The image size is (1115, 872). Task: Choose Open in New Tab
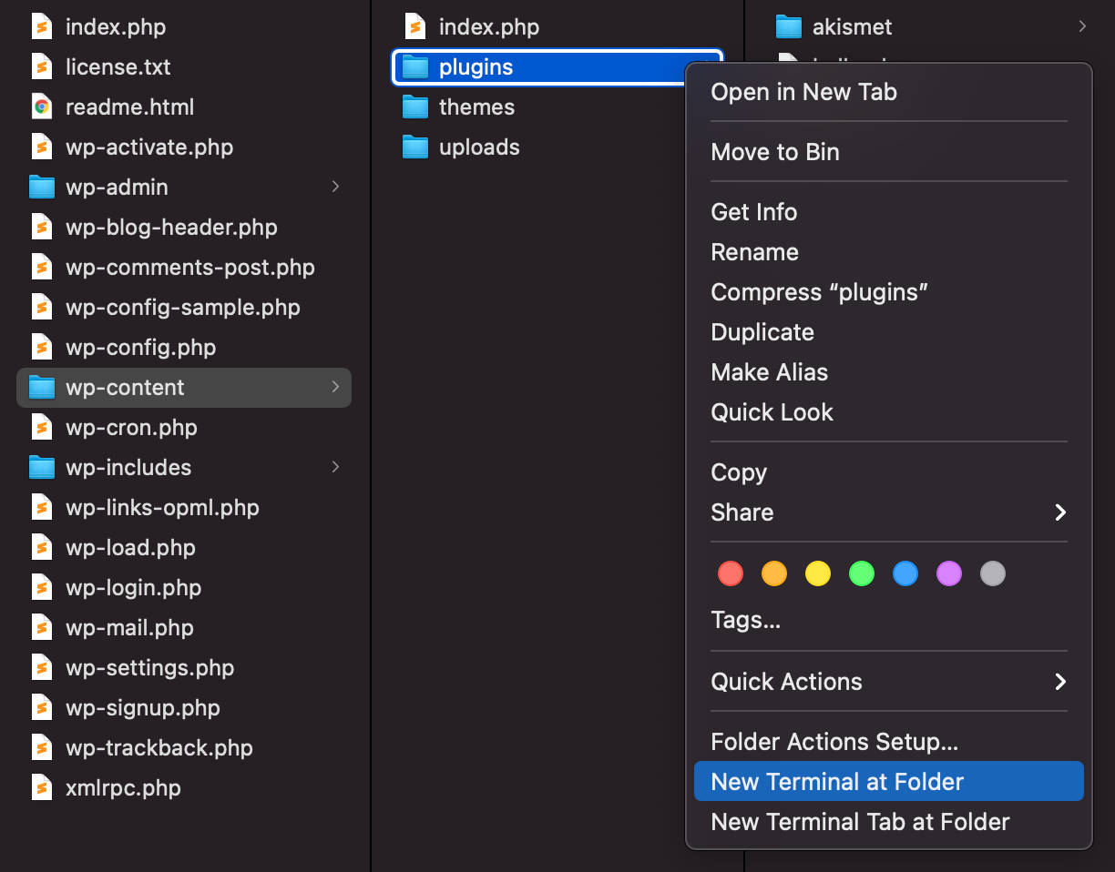pyautogui.click(x=803, y=91)
